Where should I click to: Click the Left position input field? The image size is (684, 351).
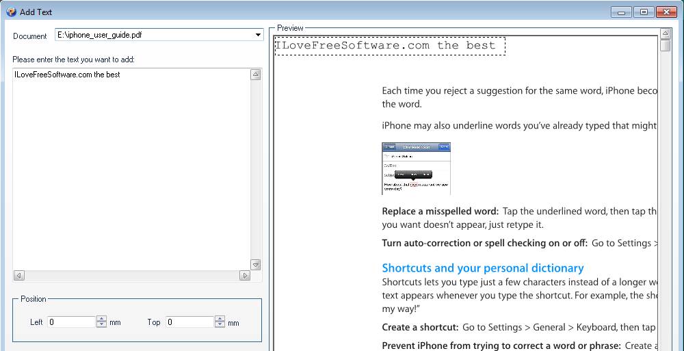(x=72, y=322)
